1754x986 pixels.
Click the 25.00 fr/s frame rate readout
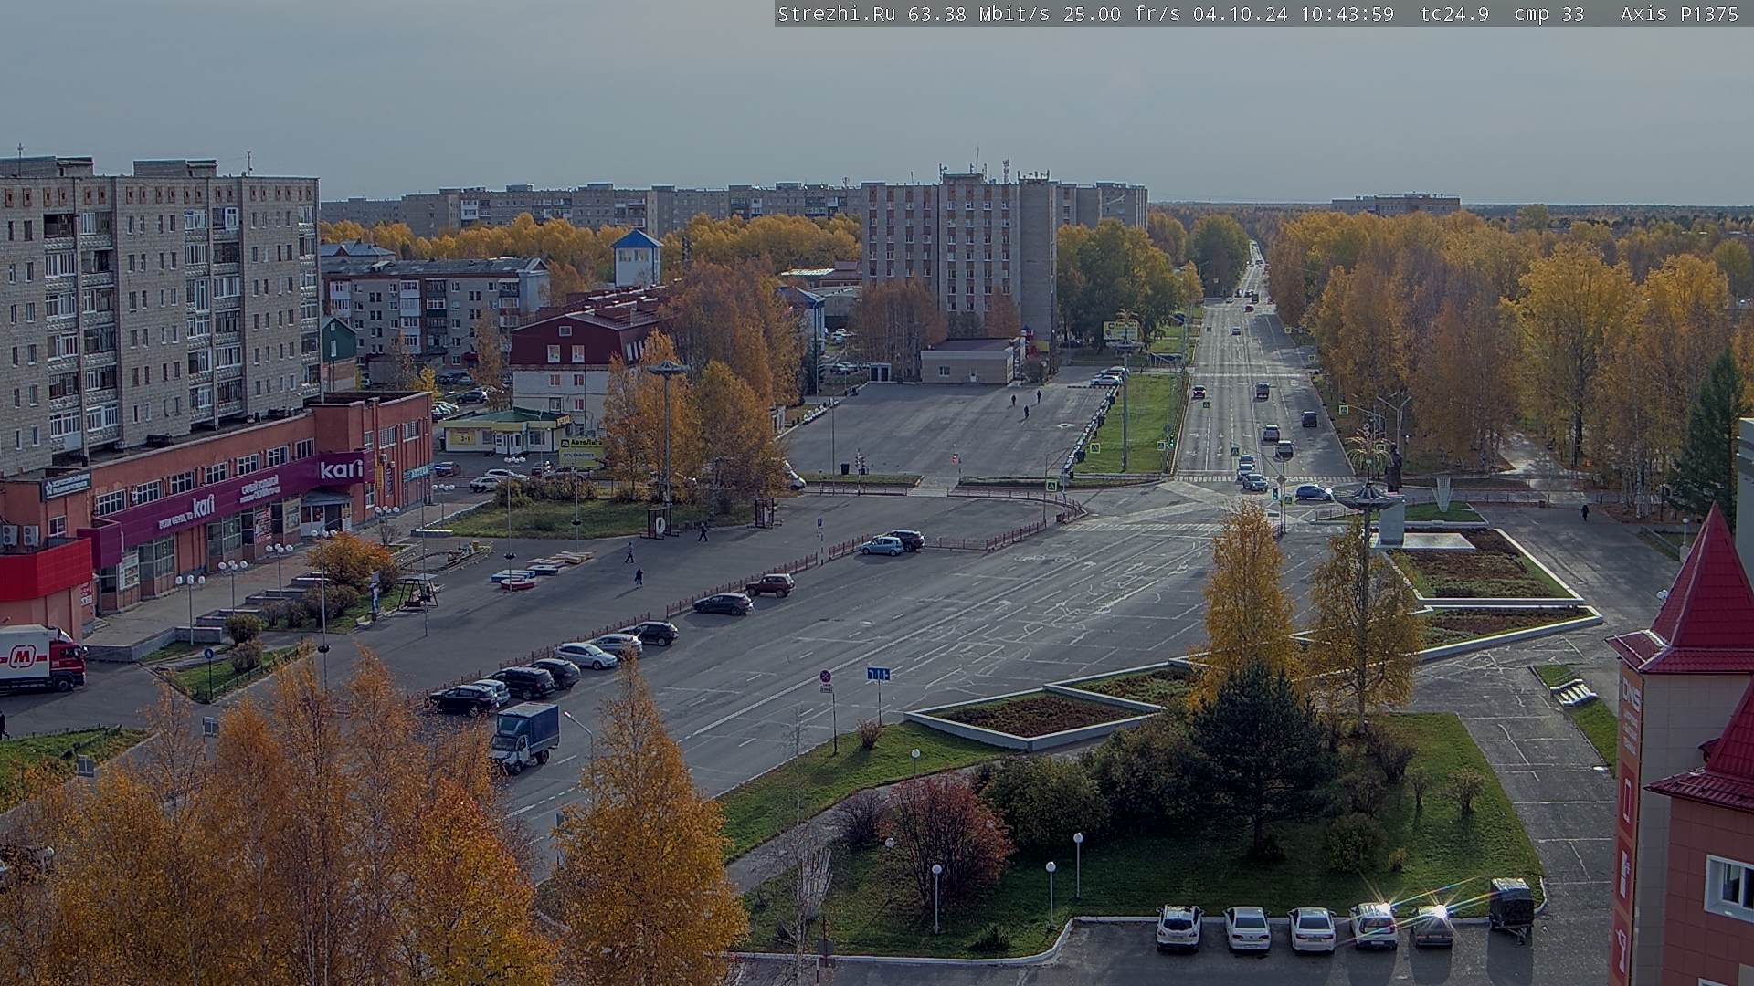point(1124,14)
